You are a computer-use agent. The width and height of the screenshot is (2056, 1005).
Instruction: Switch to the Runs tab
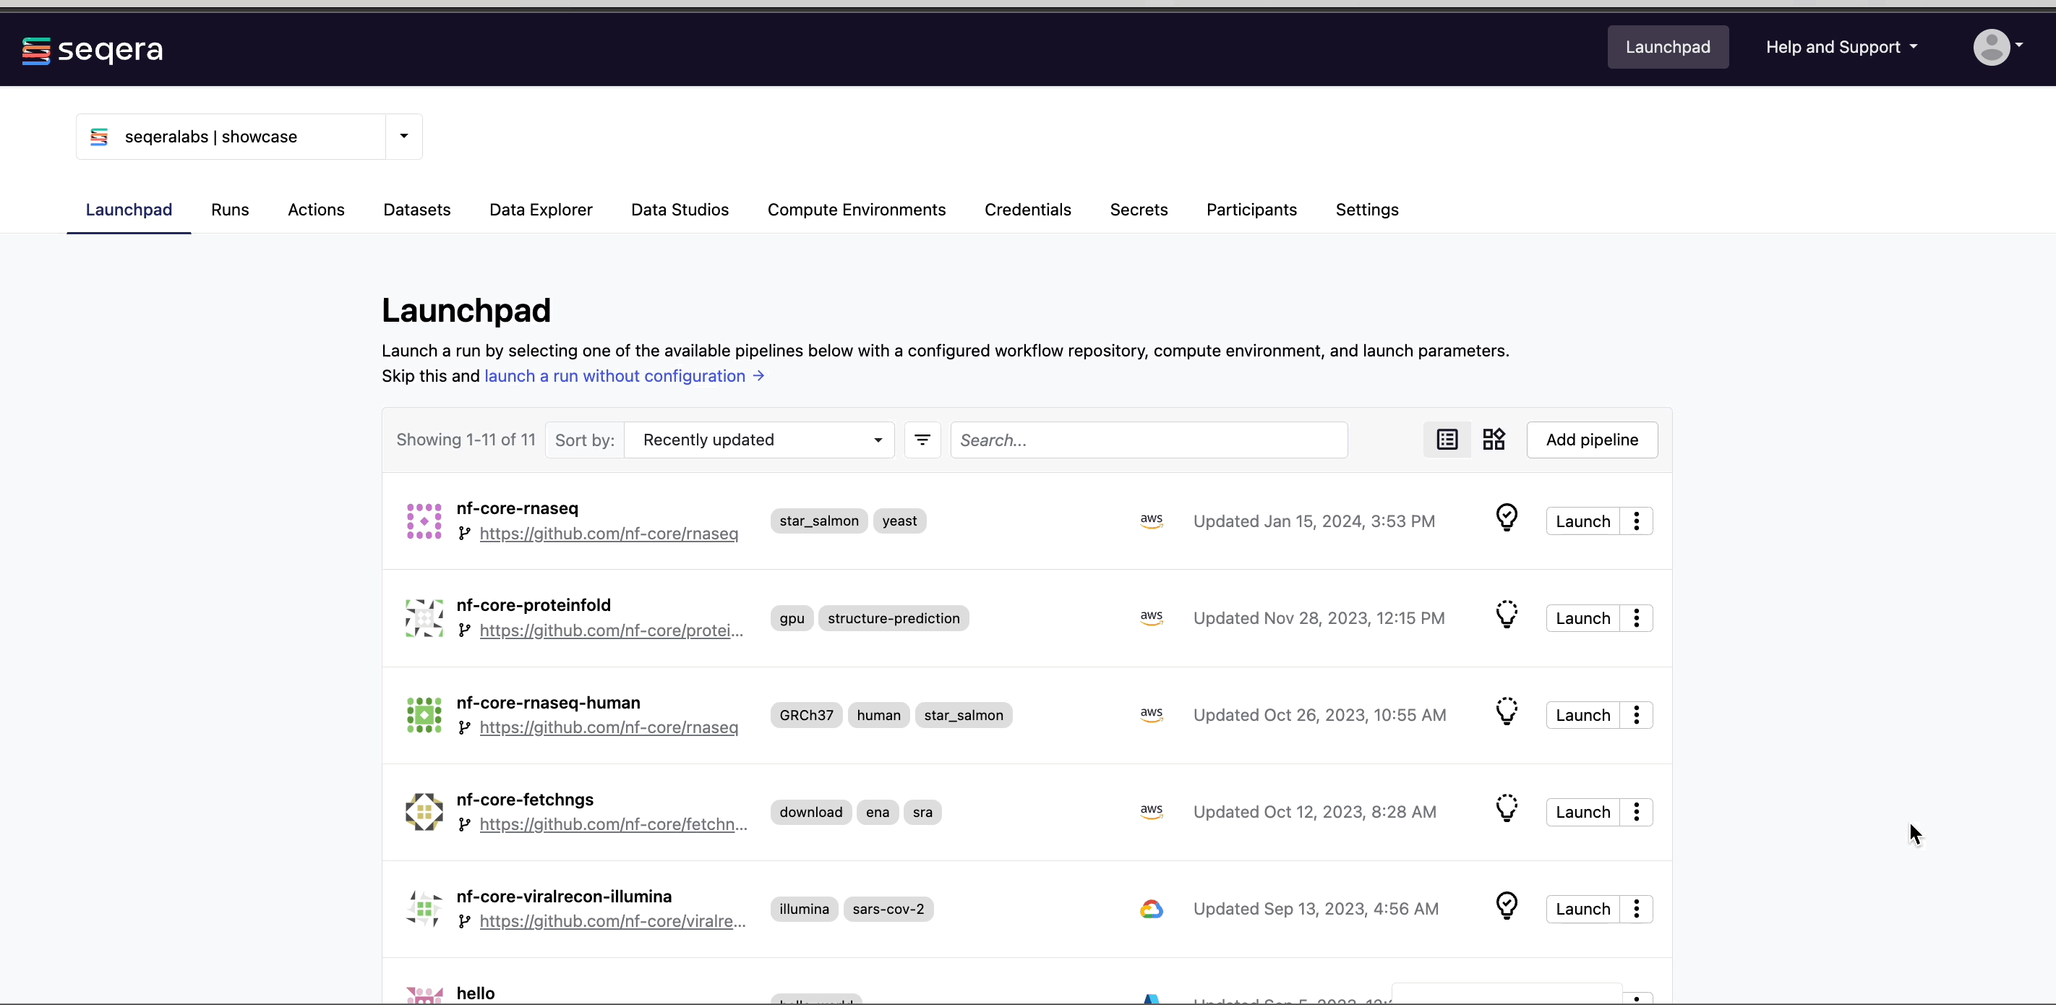click(x=230, y=209)
